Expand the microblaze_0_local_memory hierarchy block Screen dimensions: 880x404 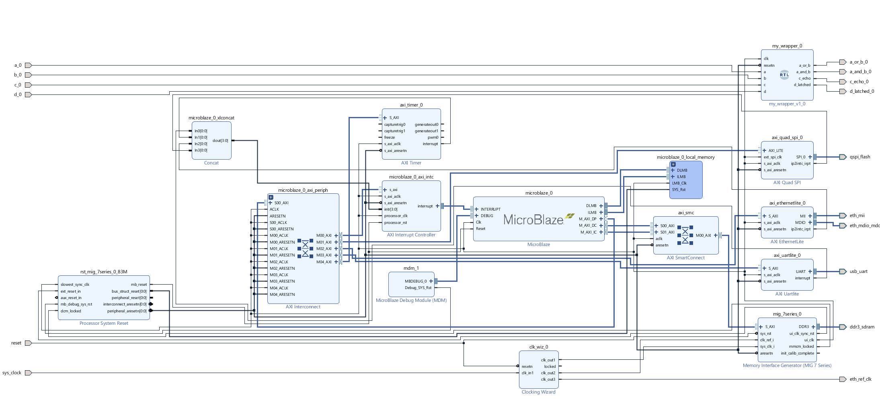click(x=673, y=164)
